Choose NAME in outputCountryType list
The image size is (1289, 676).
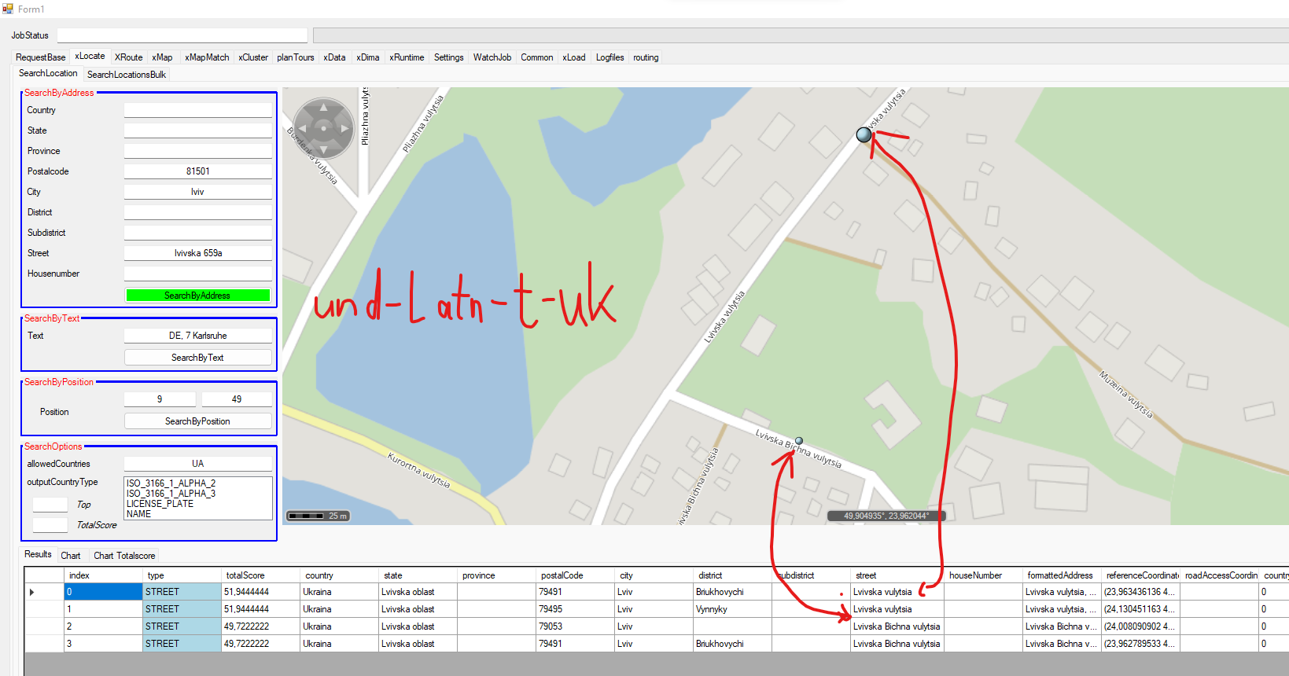tap(139, 514)
